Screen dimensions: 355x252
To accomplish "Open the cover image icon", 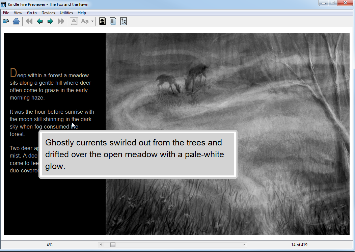I will pyautogui.click(x=102, y=22).
